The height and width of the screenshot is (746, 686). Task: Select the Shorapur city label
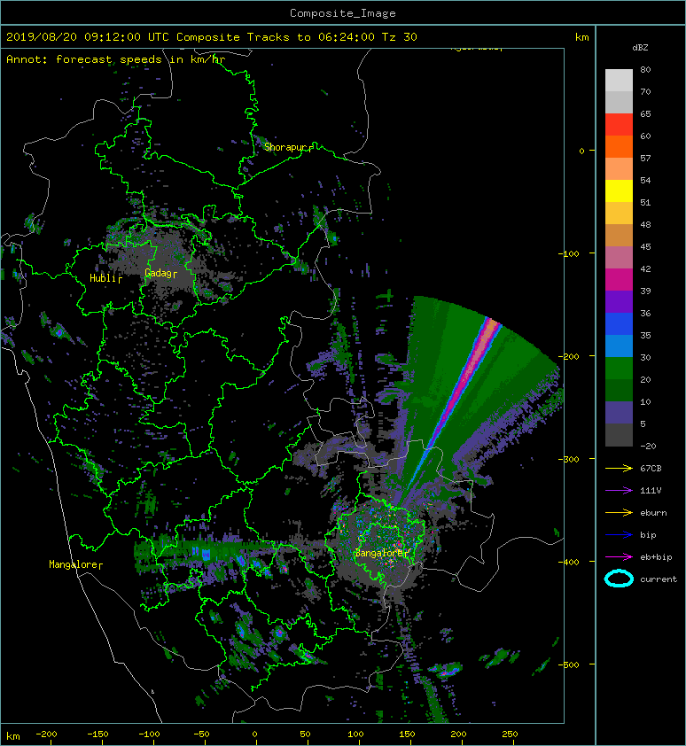click(x=287, y=147)
